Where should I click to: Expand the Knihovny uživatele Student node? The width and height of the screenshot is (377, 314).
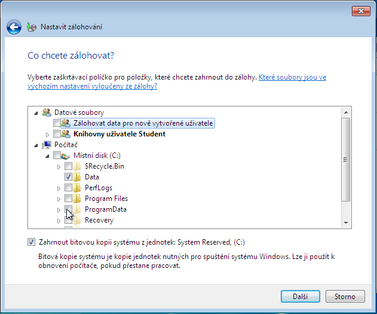click(48, 134)
